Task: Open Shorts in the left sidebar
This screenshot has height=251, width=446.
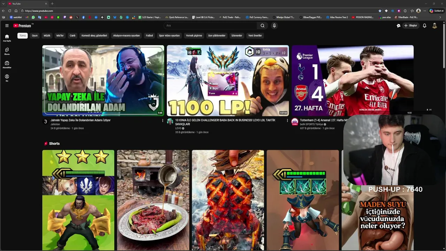Action: 7,51
